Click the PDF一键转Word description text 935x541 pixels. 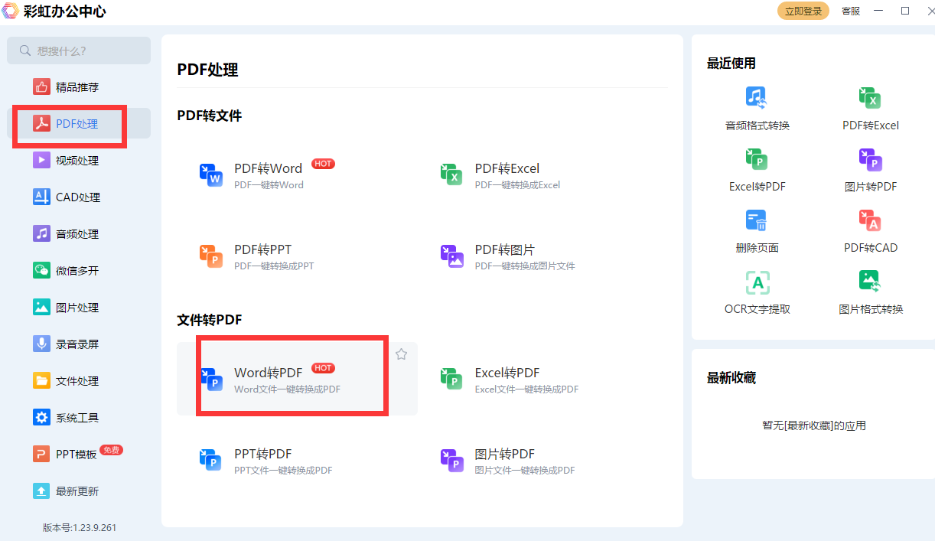(x=269, y=185)
